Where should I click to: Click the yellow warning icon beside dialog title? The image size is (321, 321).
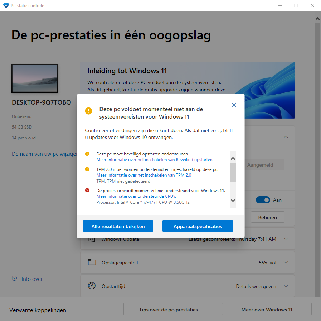pyautogui.click(x=88, y=111)
